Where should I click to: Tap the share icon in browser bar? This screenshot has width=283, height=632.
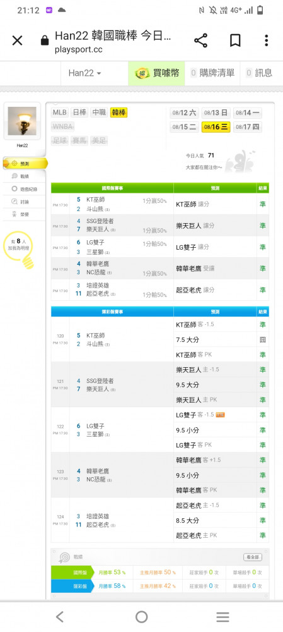tap(200, 40)
